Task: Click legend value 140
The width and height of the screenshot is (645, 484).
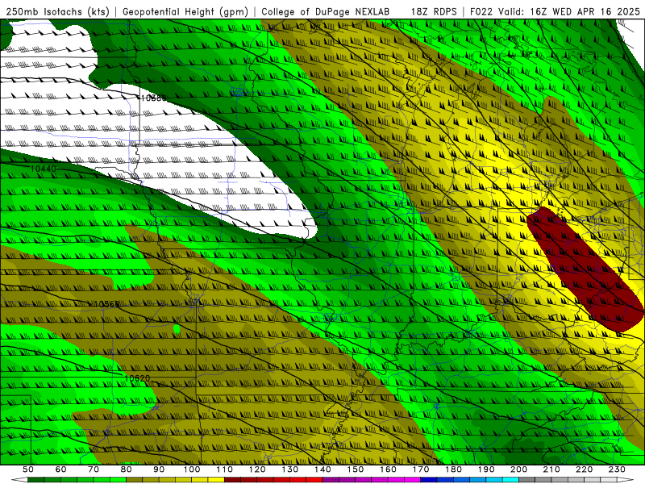Action: 322,469
